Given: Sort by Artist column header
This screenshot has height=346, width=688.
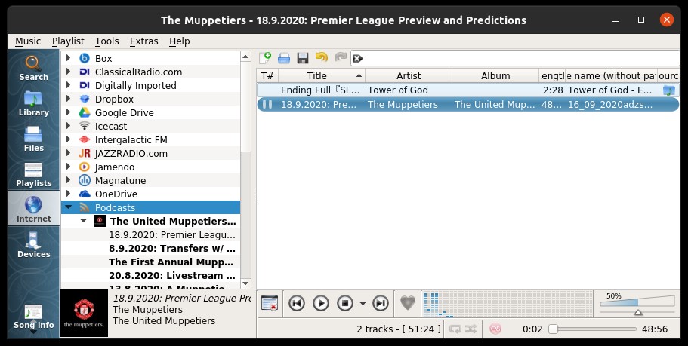Looking at the screenshot, I should [x=409, y=76].
